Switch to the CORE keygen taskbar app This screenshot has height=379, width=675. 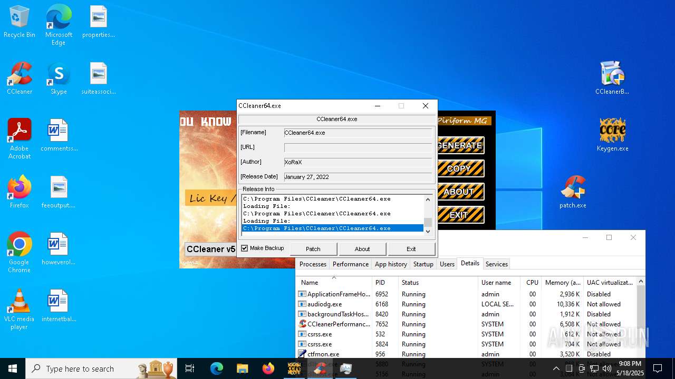pos(294,368)
